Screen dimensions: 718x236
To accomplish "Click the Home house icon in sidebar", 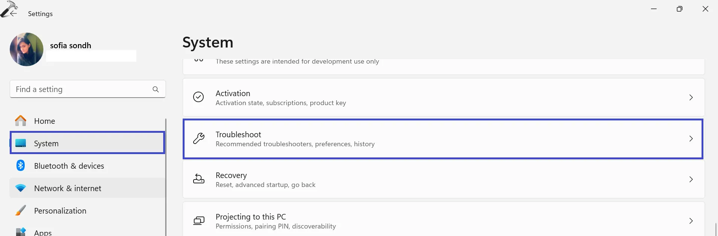I will 21,121.
